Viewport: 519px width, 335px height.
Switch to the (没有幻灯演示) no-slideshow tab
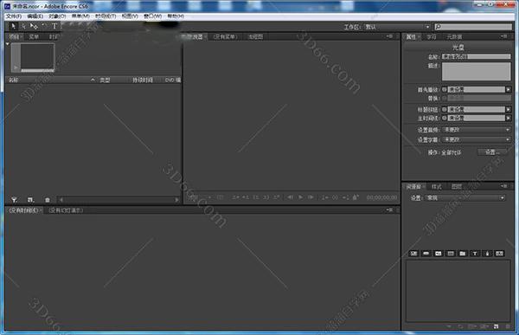66,210
